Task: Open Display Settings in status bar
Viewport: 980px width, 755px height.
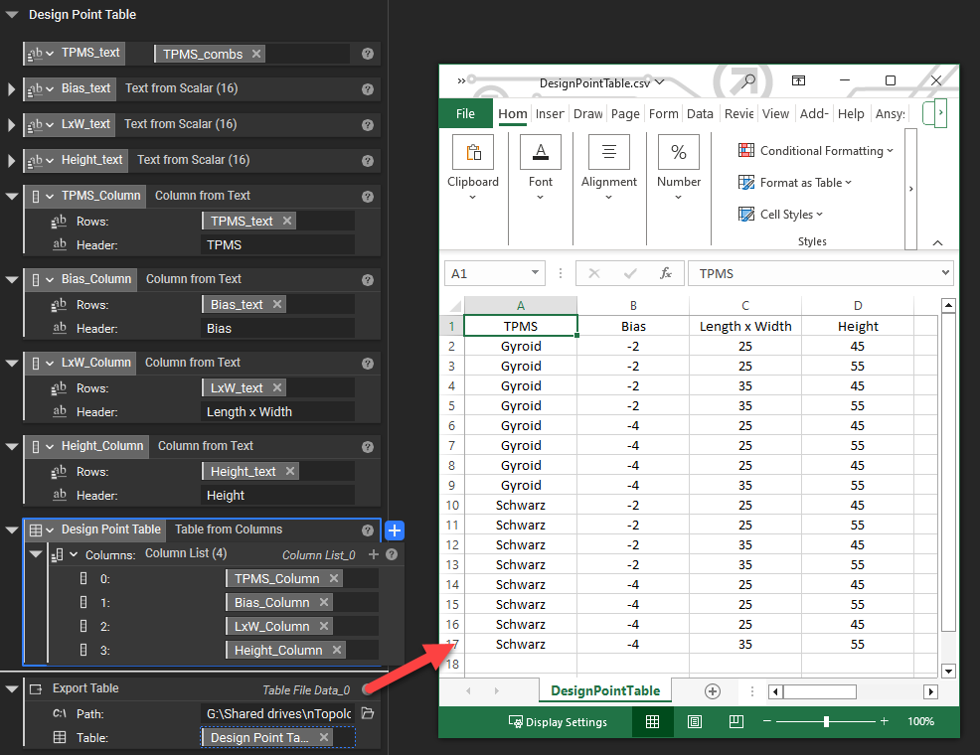Action: [559, 722]
